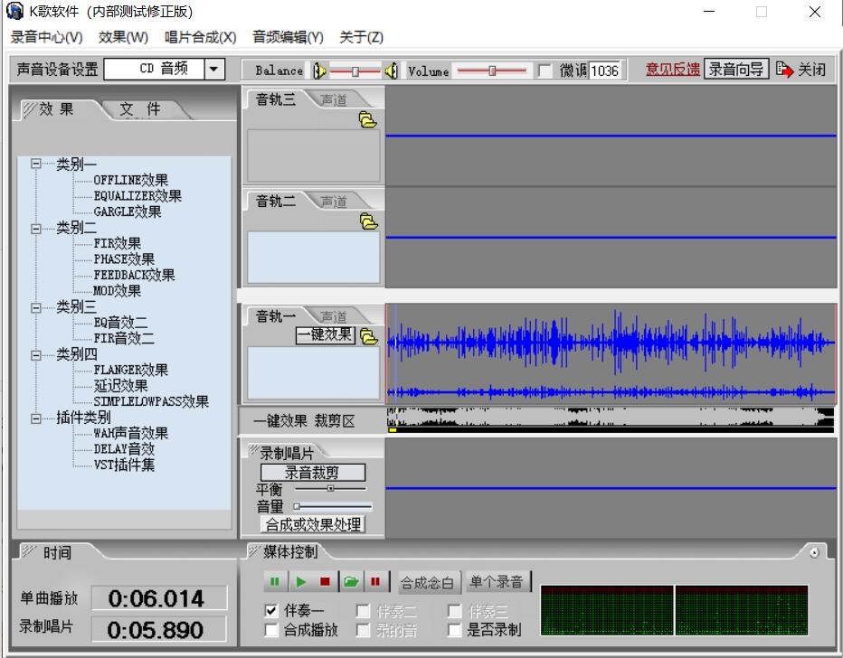Open the 唱片合成(X) menu
843x658 pixels.
(201, 37)
